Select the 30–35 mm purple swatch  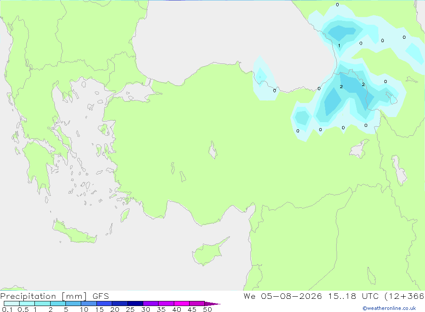(x=151, y=303)
